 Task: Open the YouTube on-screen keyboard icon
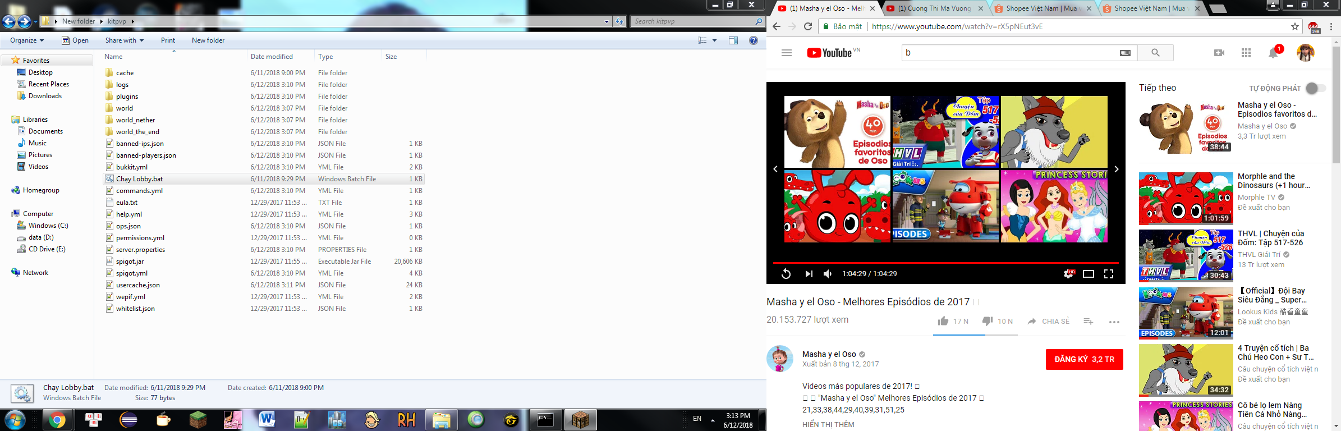(x=1125, y=53)
